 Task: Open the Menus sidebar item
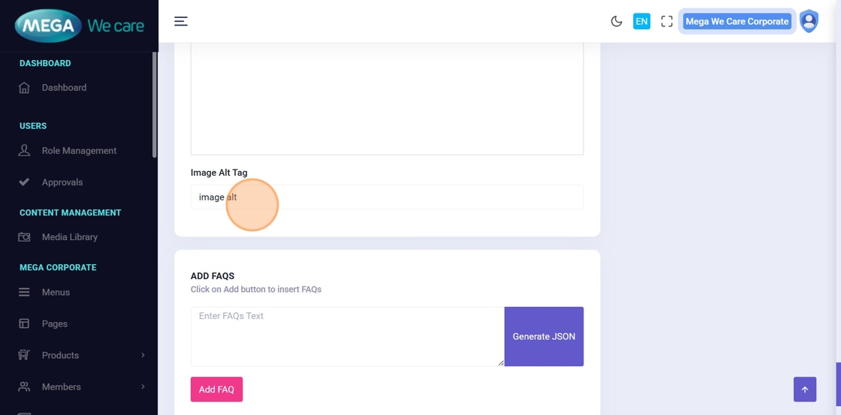[56, 293]
